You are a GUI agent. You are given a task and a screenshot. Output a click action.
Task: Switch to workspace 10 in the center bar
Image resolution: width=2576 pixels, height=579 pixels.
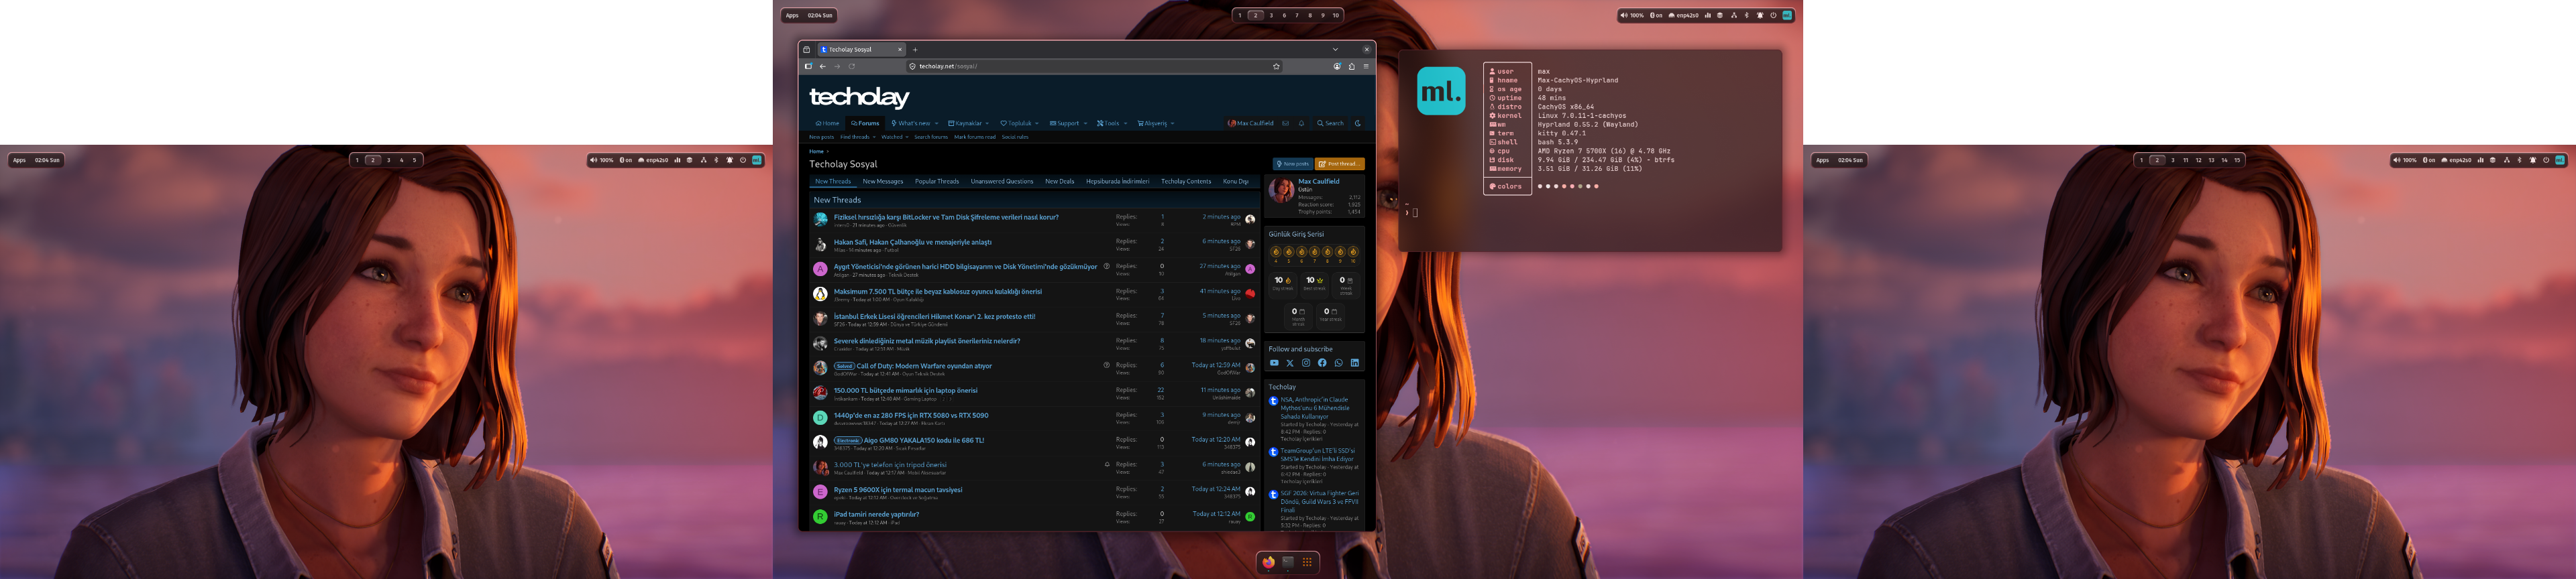point(1335,15)
